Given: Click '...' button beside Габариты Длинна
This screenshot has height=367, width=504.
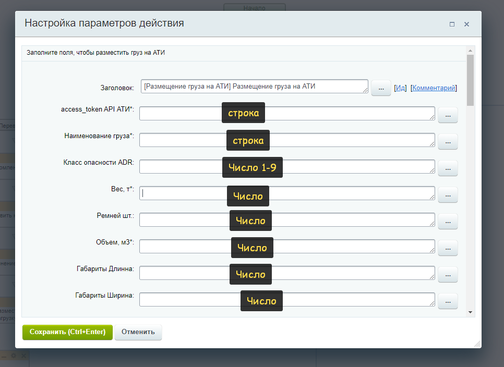Looking at the screenshot, I should tap(448, 275).
